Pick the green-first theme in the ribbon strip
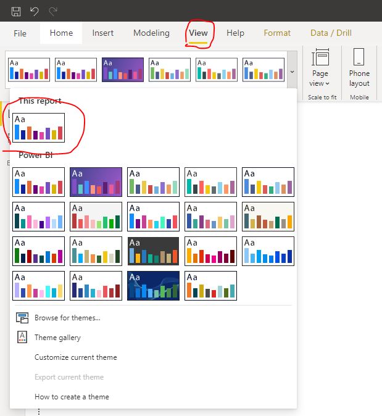The height and width of the screenshot is (416, 382). [x=170, y=70]
